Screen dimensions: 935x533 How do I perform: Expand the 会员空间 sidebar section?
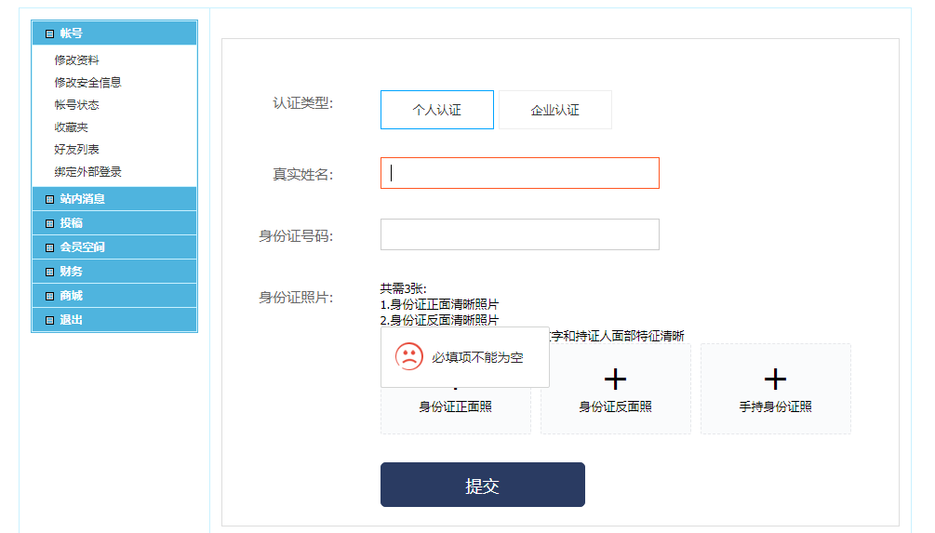point(82,247)
